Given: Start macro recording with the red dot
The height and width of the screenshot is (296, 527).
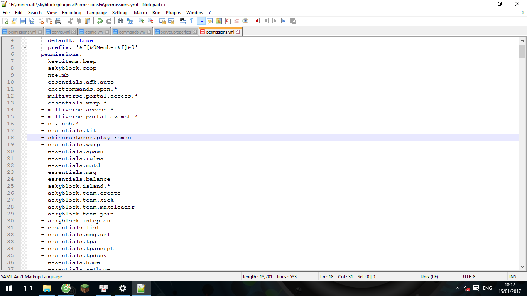Looking at the screenshot, I should click(x=257, y=21).
